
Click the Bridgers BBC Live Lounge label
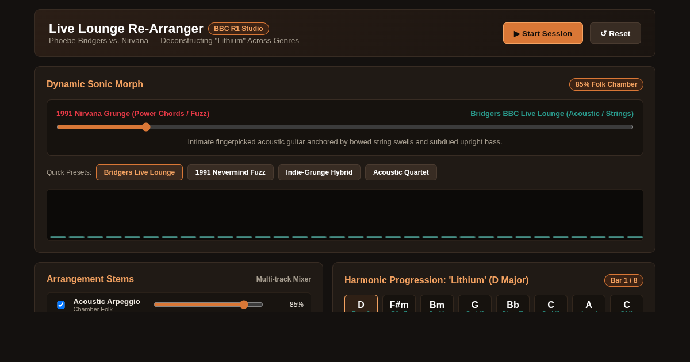(552, 114)
